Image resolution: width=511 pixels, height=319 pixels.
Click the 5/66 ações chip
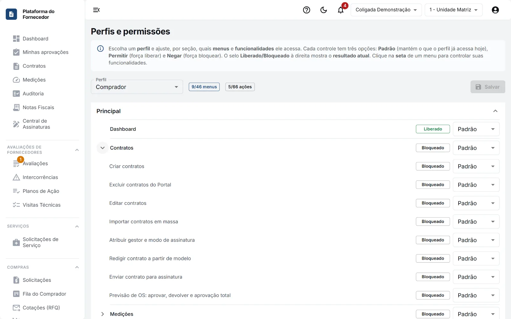[240, 87]
